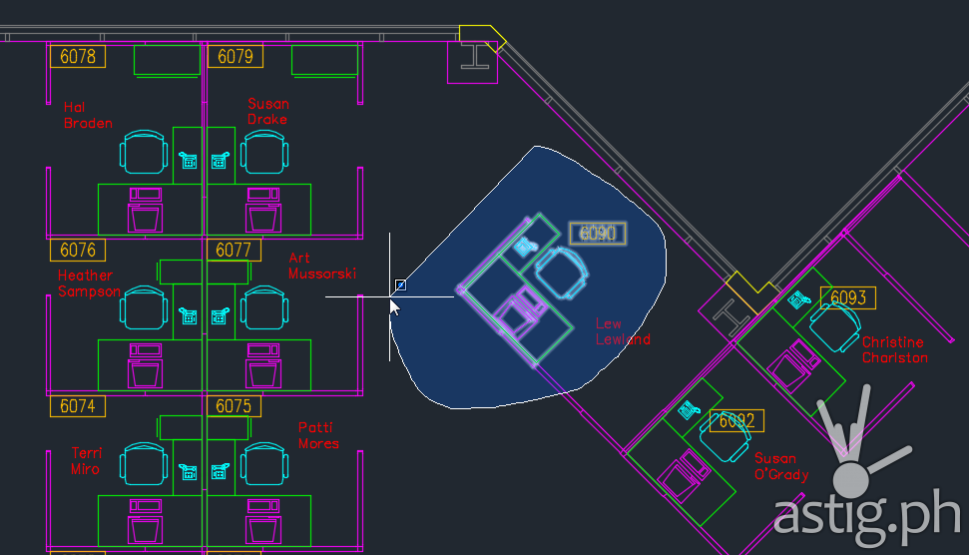Screen dimensions: 969x555
Task: Click the Susan Drake name label
Action: (267, 111)
